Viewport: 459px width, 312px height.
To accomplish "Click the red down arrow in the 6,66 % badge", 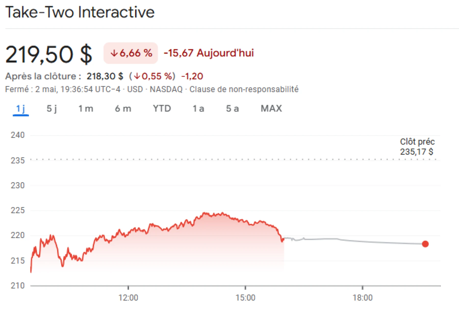I will point(115,53).
